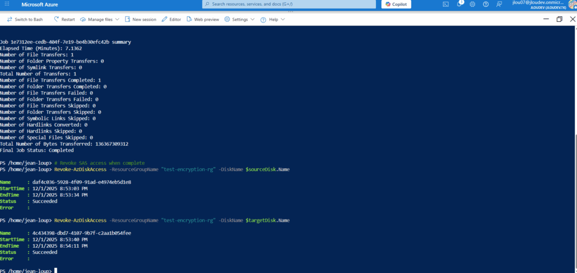Open the Cloud Shell Editor

tap(171, 19)
